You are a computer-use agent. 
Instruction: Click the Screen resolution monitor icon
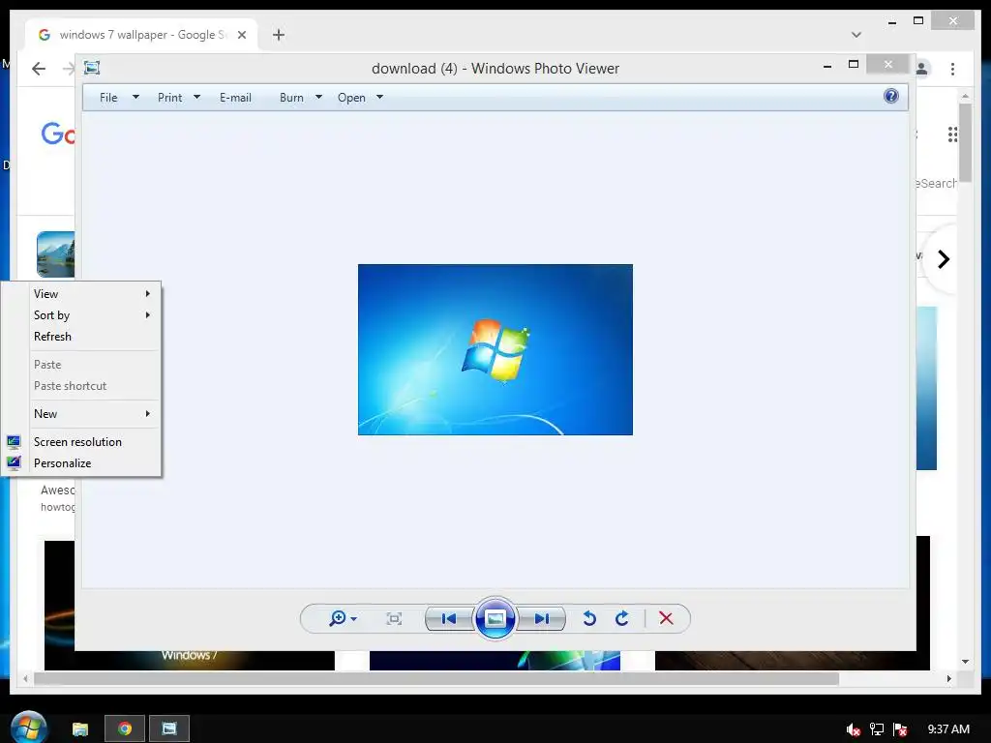14,441
